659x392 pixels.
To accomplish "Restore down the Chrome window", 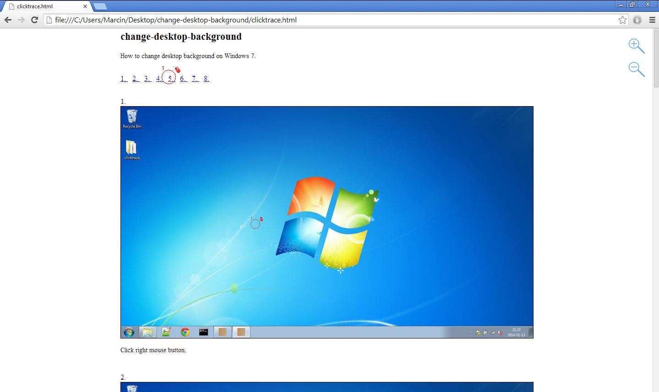I will point(632,5).
